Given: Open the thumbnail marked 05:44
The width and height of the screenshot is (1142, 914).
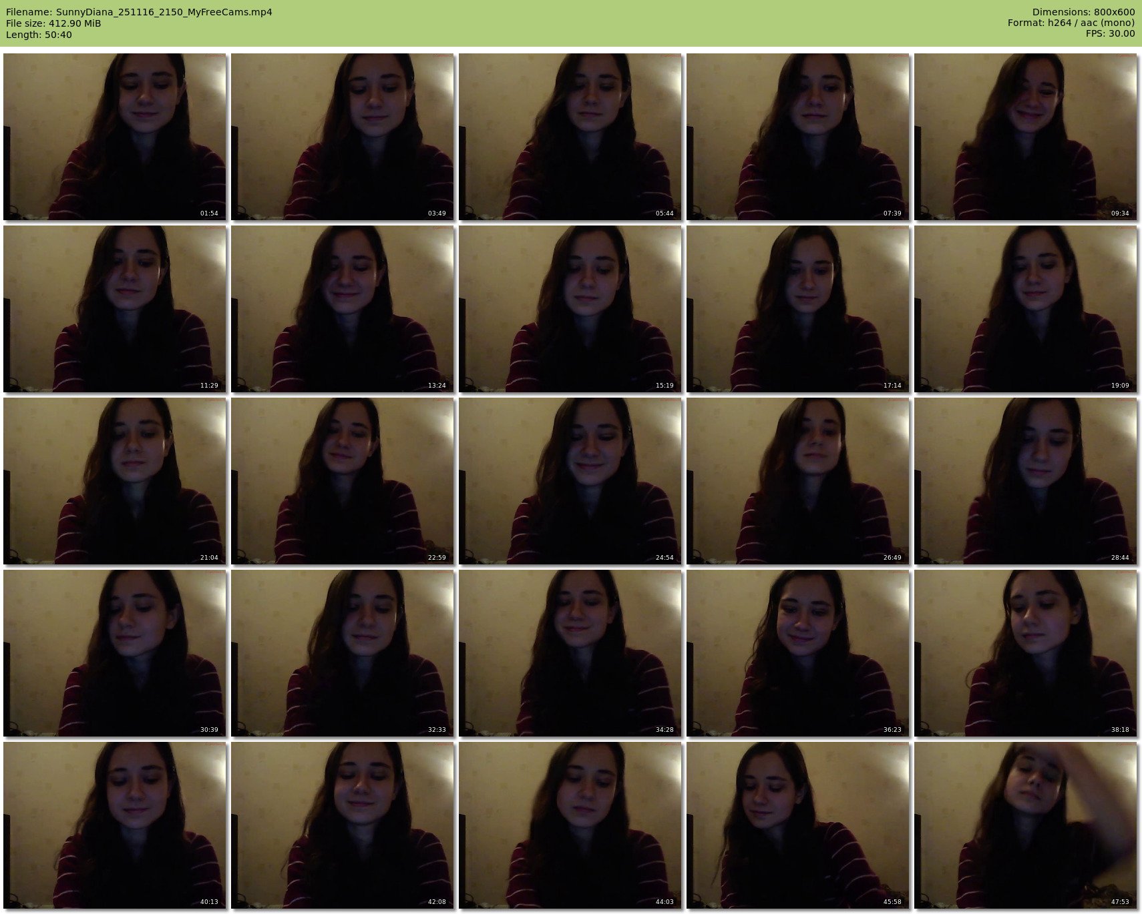Looking at the screenshot, I should point(570,137).
